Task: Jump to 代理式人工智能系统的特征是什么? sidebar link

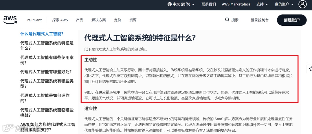Action: (x=47, y=45)
